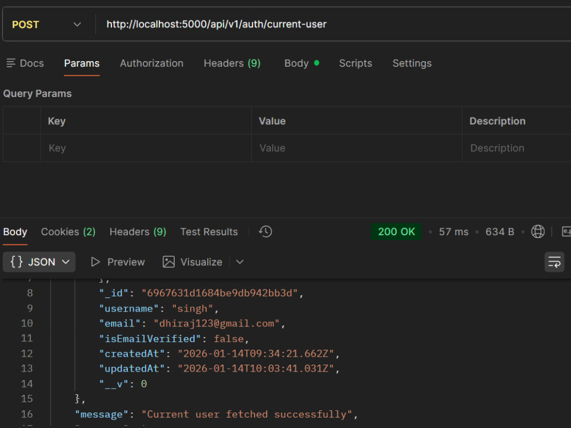Image resolution: width=571 pixels, height=428 pixels.
Task: Open the Settings tab
Action: [x=412, y=63]
